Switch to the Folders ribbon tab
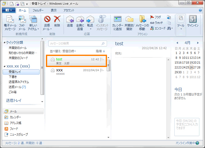205x148 pixels. pos(38,10)
